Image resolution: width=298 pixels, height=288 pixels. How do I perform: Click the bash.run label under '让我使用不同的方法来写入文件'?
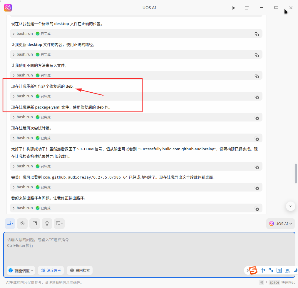coord(25,75)
